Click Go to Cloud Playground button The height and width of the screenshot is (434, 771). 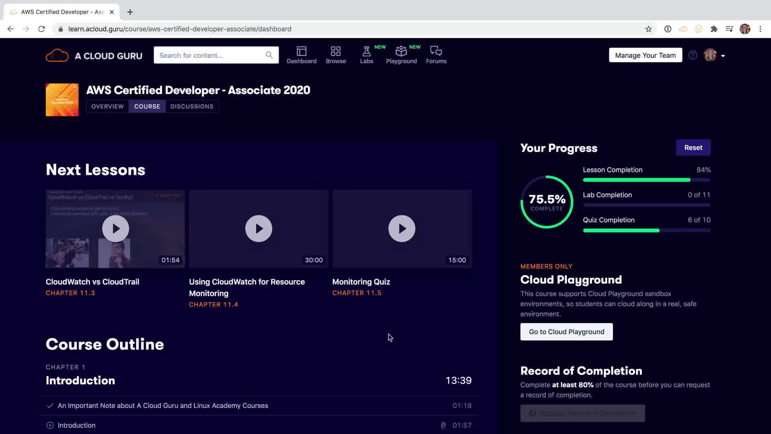coord(566,332)
